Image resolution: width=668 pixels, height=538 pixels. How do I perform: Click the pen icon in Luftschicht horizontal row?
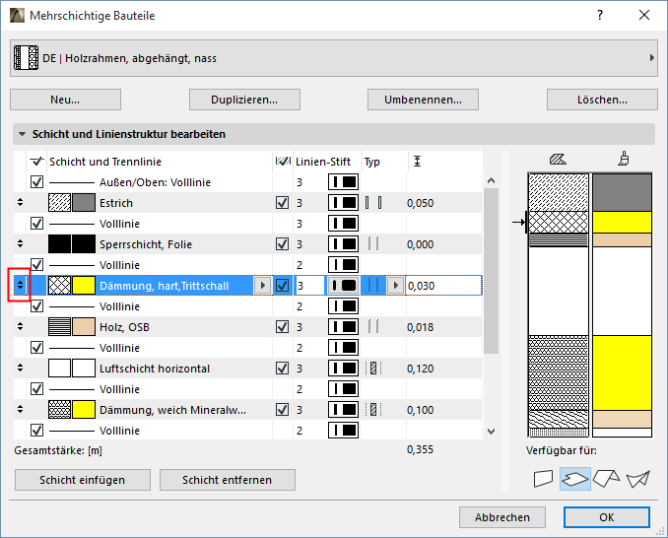tap(343, 369)
